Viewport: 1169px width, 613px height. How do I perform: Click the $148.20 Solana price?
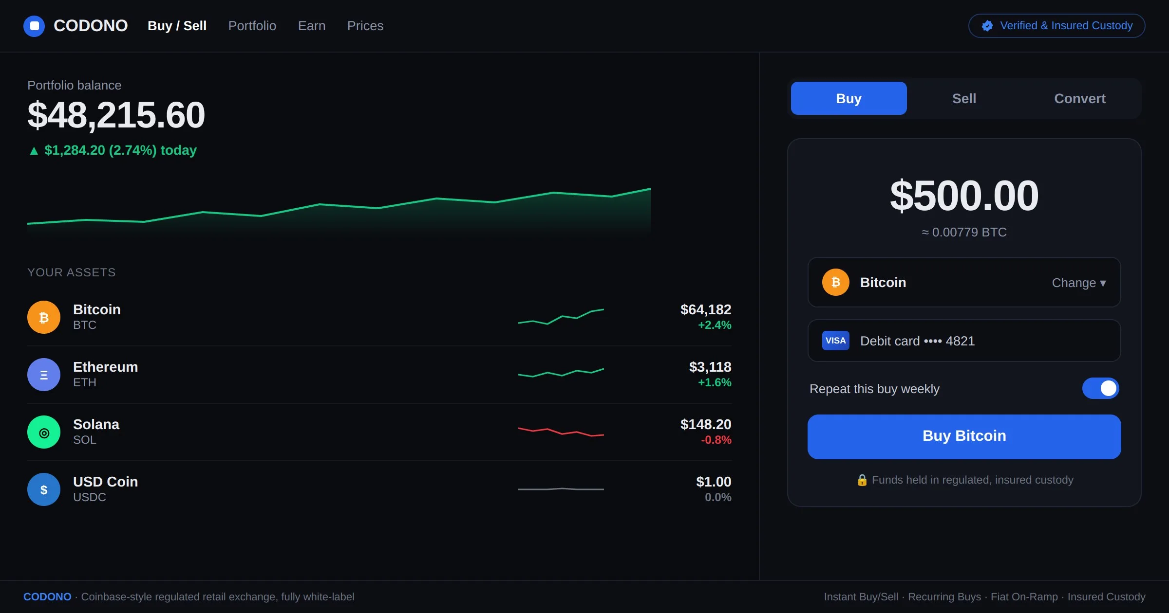click(706, 424)
